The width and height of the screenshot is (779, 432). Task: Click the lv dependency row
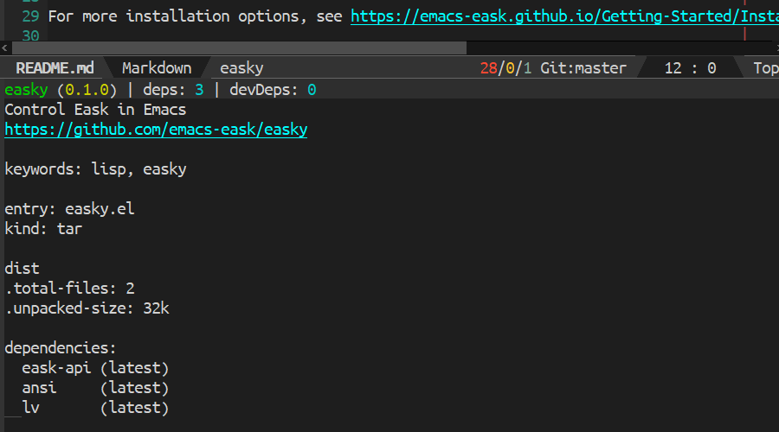coord(95,408)
